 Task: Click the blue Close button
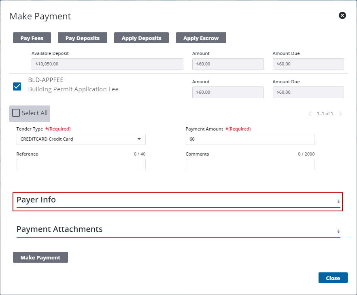tap(333, 278)
